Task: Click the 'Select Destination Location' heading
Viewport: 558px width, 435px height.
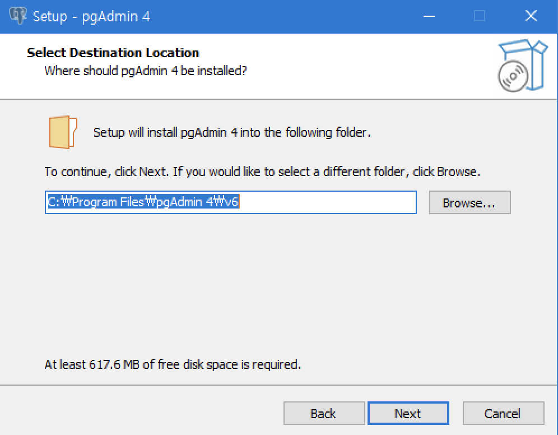Action: (113, 53)
